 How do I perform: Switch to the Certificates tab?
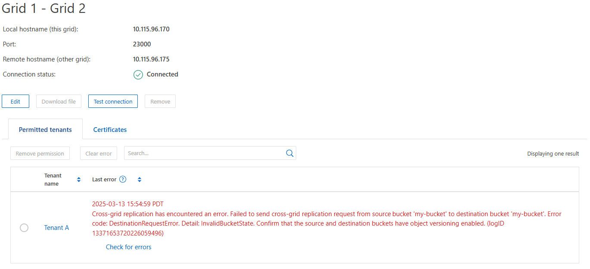(110, 129)
